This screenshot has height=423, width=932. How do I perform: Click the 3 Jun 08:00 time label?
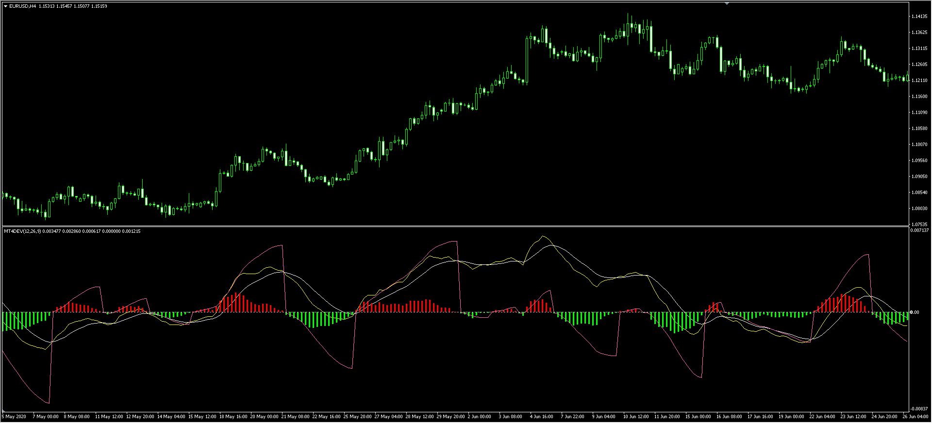[511, 417]
